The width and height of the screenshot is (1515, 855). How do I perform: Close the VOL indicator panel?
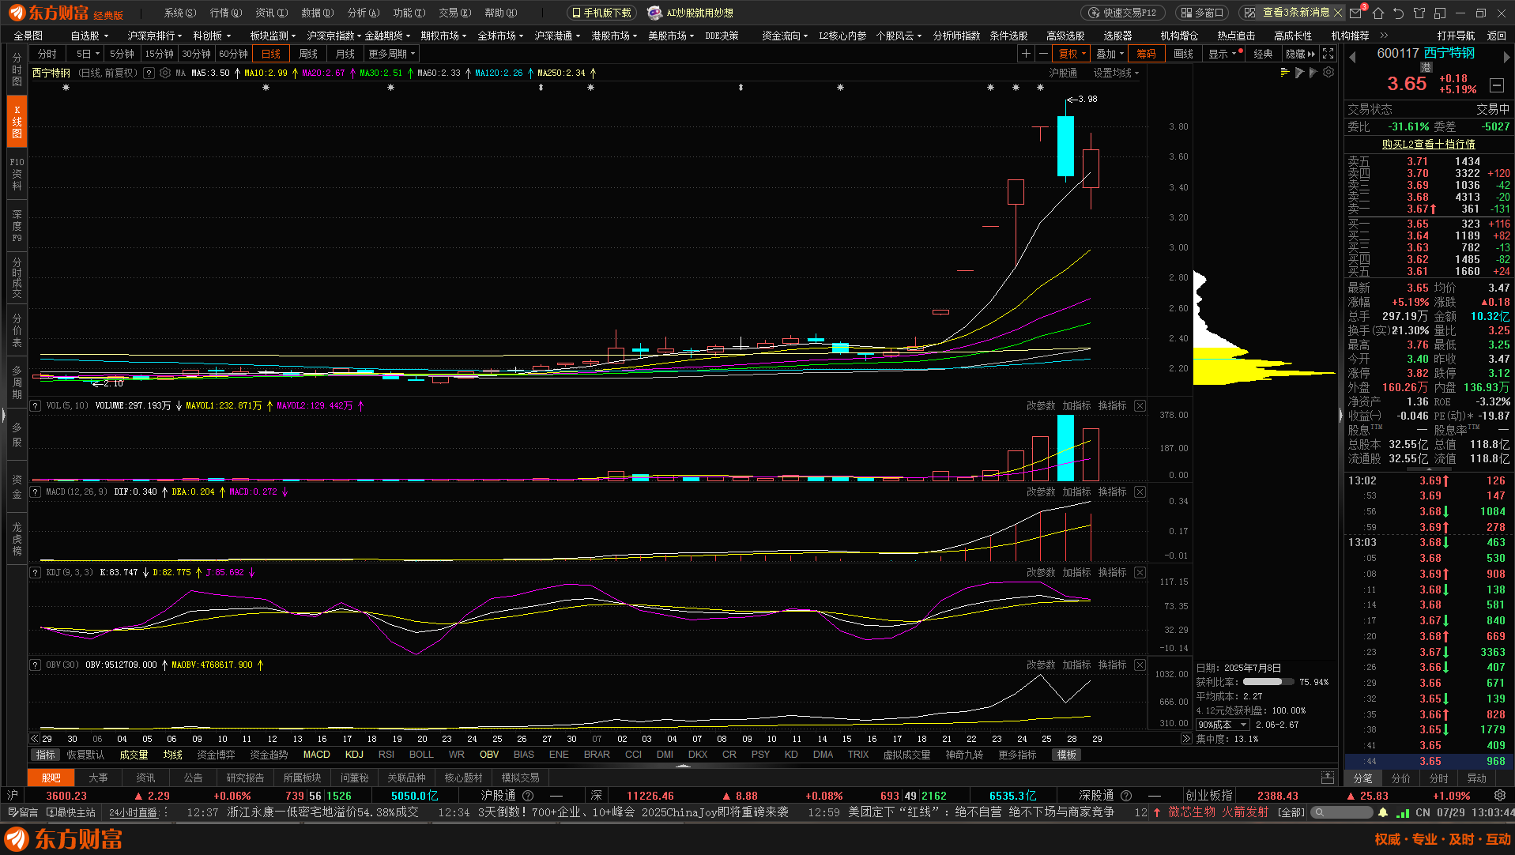coord(1140,405)
